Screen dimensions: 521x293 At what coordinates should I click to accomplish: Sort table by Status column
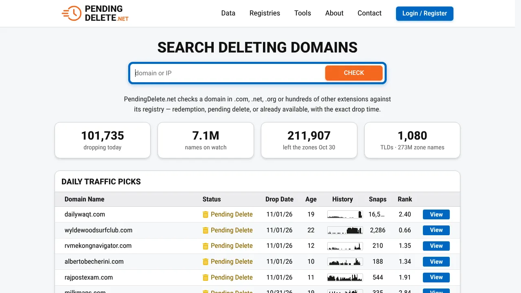[212, 199]
